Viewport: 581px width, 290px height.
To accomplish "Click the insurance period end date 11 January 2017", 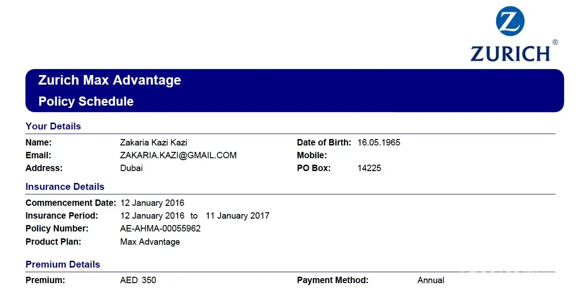I will [238, 215].
